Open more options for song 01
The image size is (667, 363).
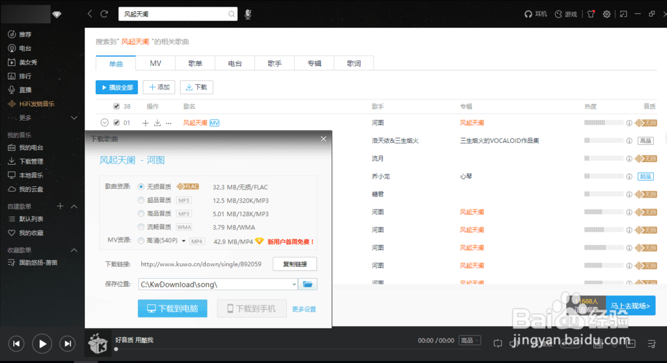click(x=169, y=123)
